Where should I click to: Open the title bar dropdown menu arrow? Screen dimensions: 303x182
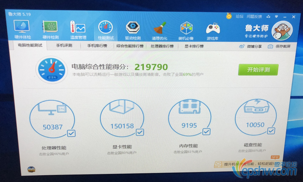[x=277, y=17]
